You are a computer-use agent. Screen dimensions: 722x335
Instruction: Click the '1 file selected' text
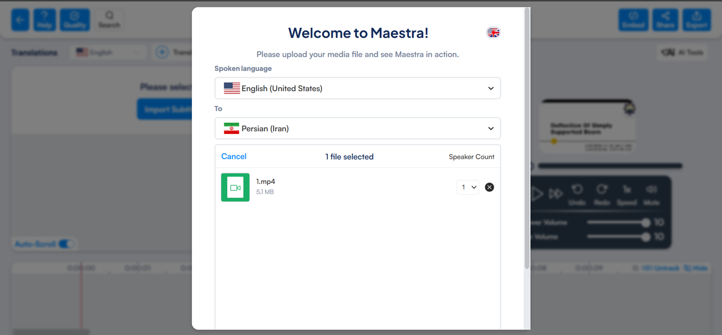point(349,157)
